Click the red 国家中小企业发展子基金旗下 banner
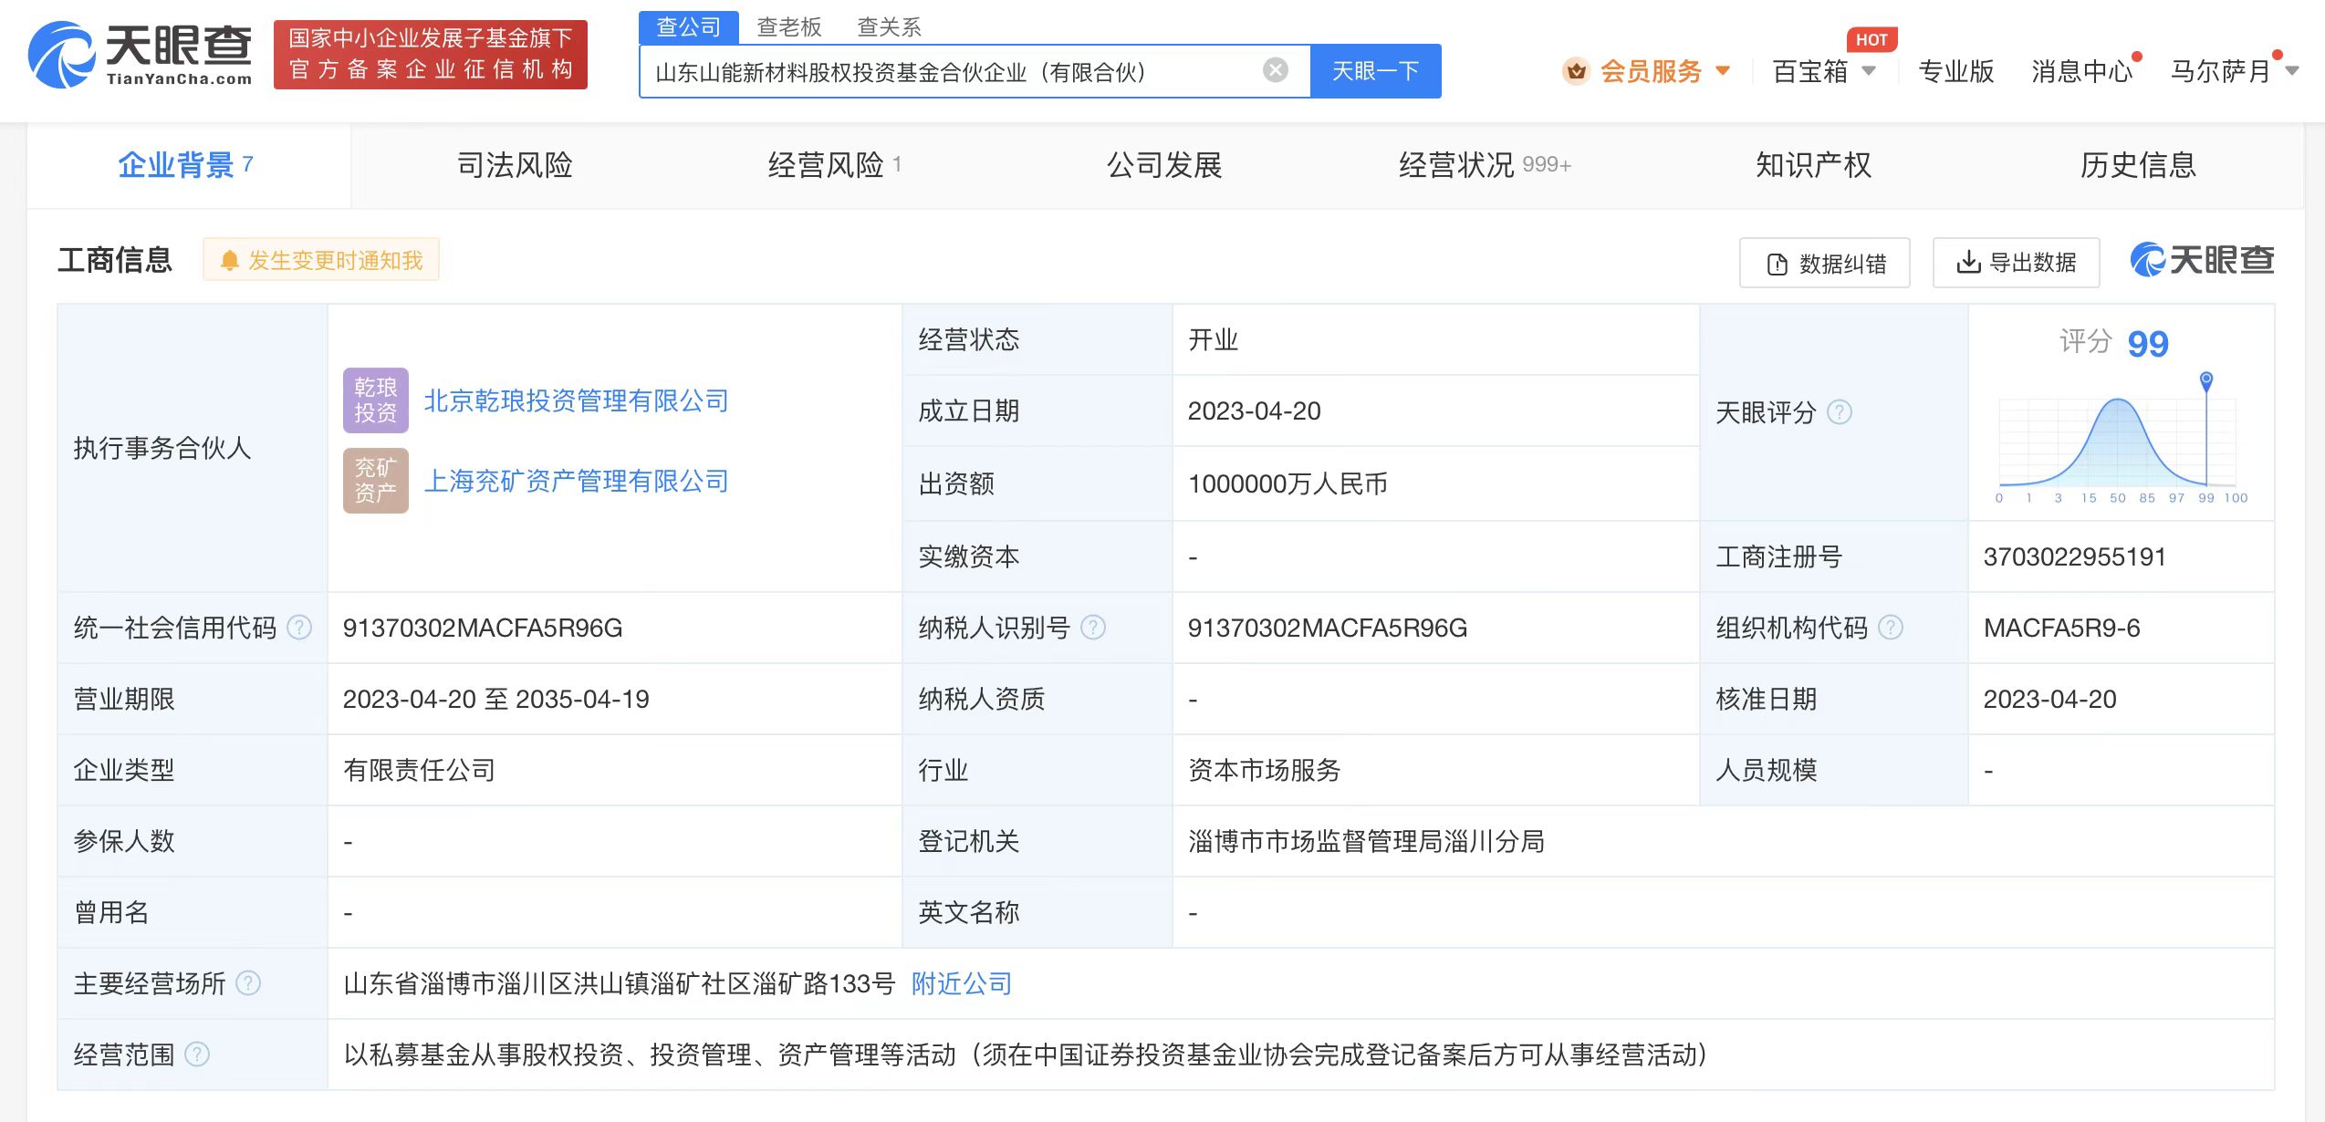The image size is (2325, 1122). [431, 55]
